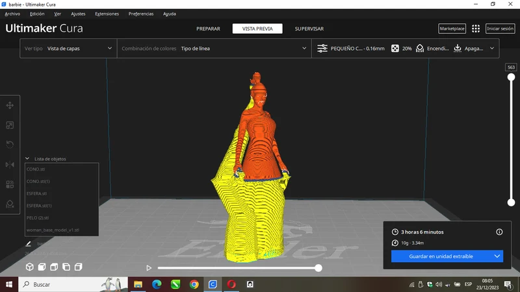520x292 pixels.
Task: Click the support Encendido icon
Action: coord(420,48)
